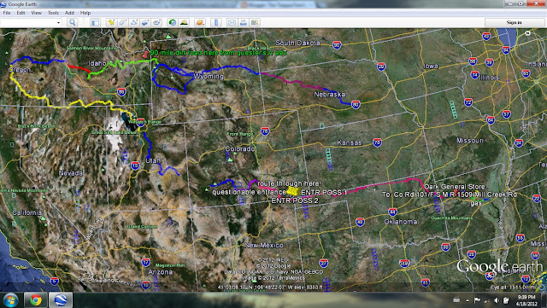
Task: Click the Wyoming state label
Action: pos(209,76)
